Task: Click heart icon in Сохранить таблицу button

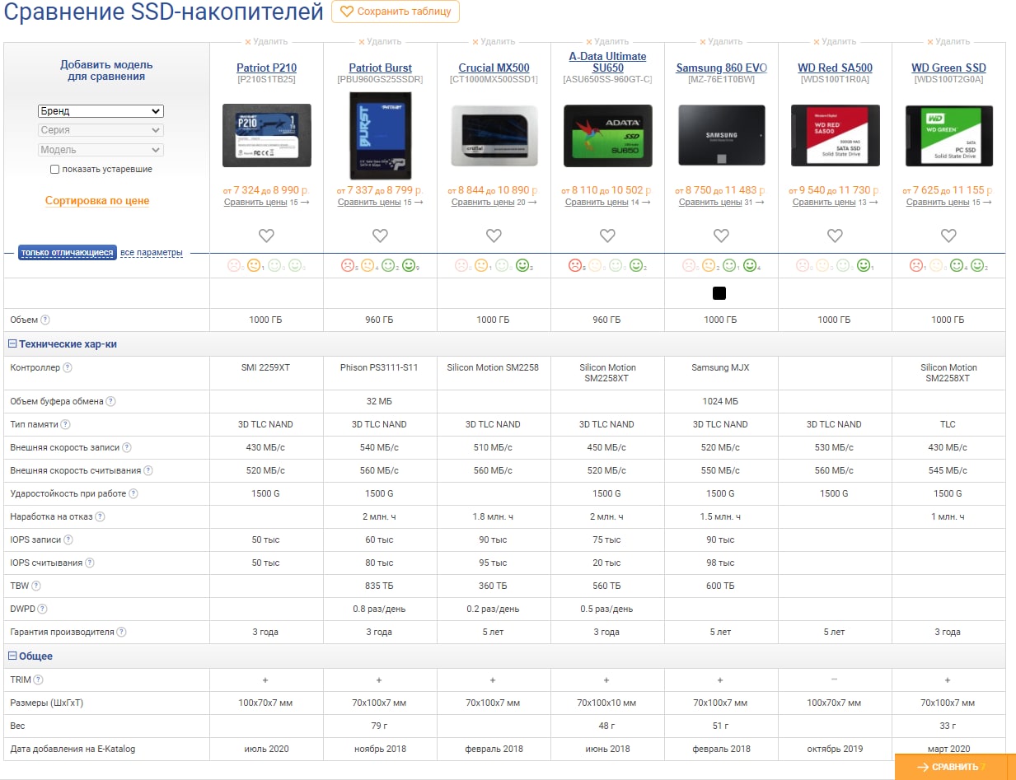Action: [x=347, y=12]
